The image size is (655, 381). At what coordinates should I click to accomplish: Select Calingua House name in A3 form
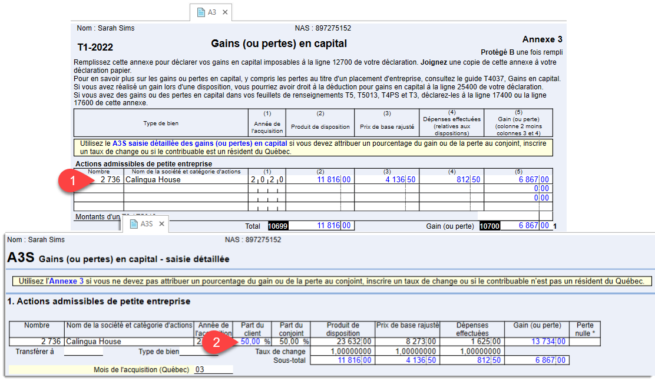(x=186, y=180)
